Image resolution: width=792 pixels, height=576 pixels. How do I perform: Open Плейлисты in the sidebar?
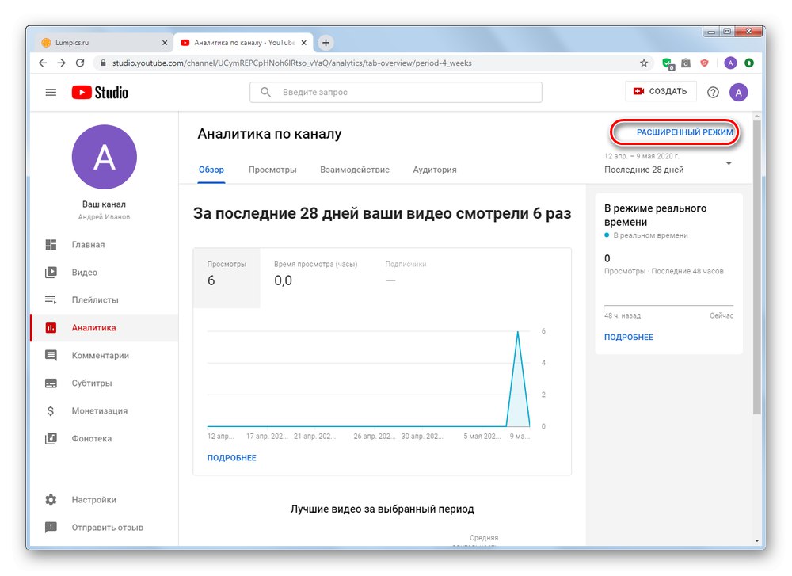pos(104,299)
